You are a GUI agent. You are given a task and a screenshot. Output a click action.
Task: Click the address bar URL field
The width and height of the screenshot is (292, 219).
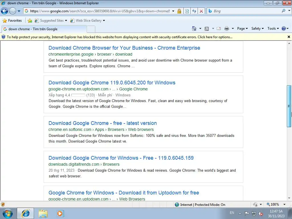click(x=100, y=11)
